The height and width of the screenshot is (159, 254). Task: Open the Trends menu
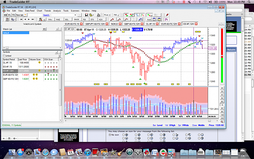click(x=48, y=11)
